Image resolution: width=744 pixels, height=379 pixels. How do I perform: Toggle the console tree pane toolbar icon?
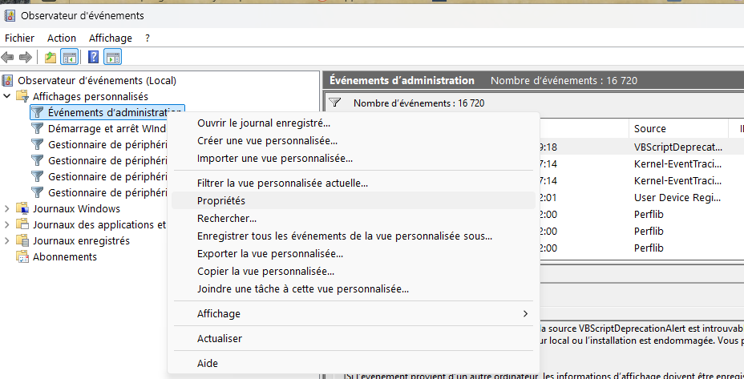(69, 58)
